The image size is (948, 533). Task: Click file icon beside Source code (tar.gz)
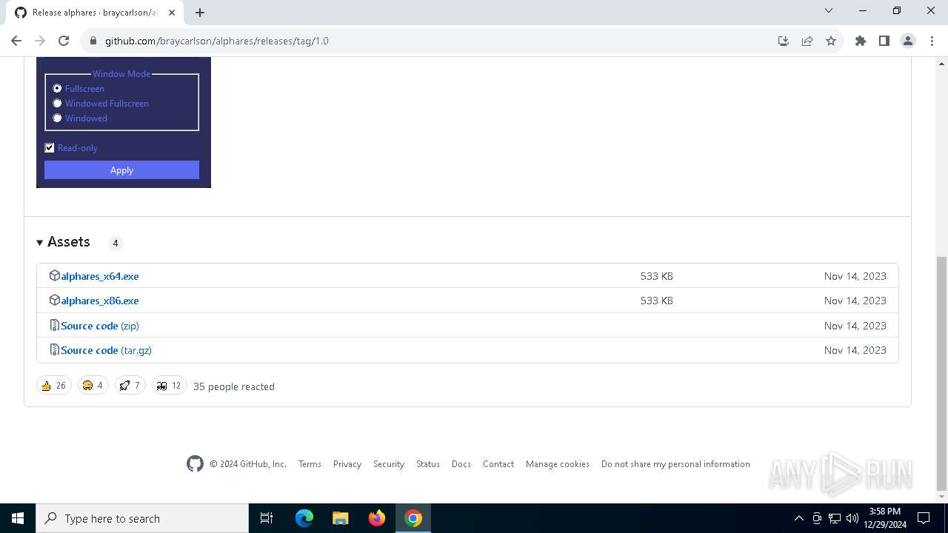[x=54, y=349]
